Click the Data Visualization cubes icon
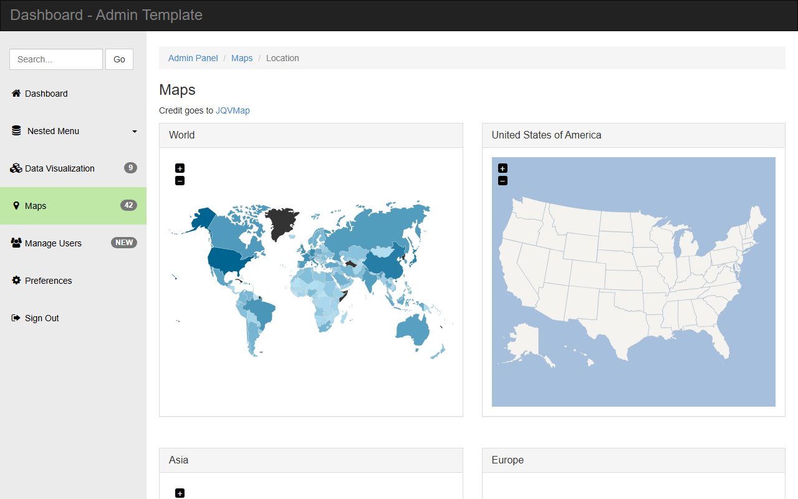 coord(16,168)
